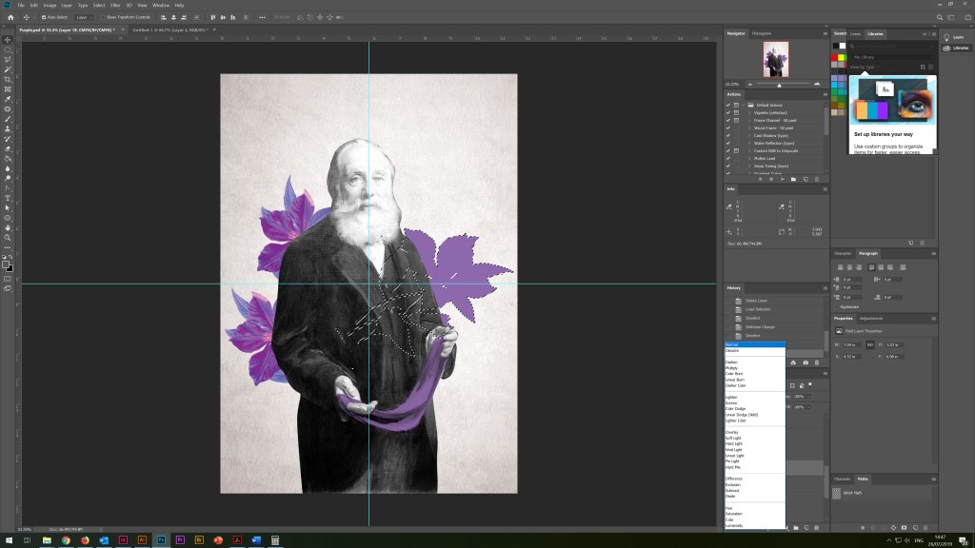Enable Show Transform Controls checkbox
The width and height of the screenshot is (975, 548).
pyautogui.click(x=104, y=17)
